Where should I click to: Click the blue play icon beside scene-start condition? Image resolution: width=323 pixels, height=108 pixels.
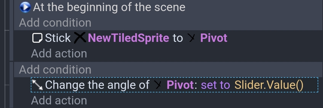(x=25, y=7)
